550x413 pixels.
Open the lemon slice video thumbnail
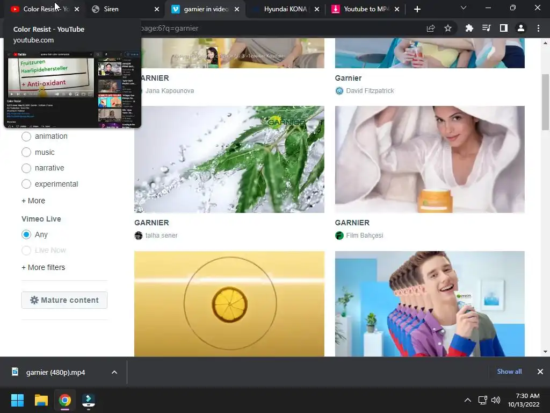pos(229,304)
